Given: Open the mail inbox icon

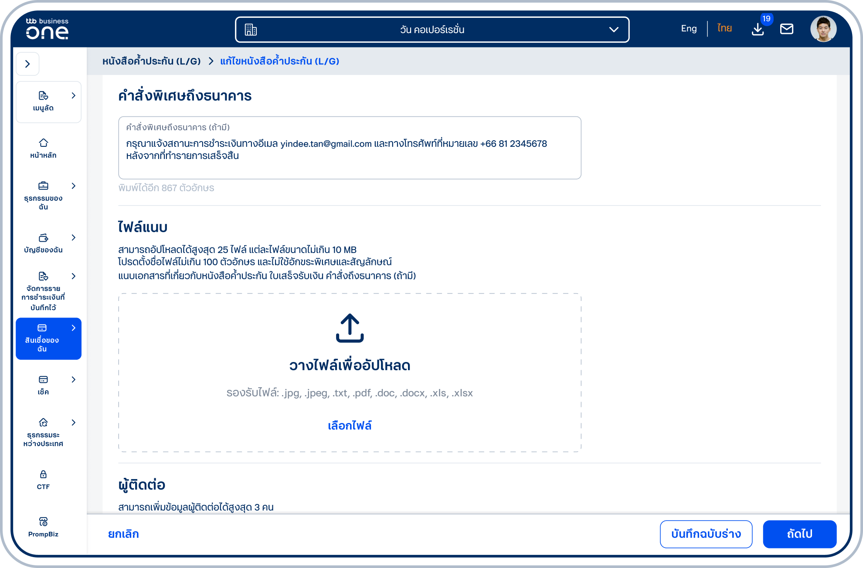Looking at the screenshot, I should point(787,29).
